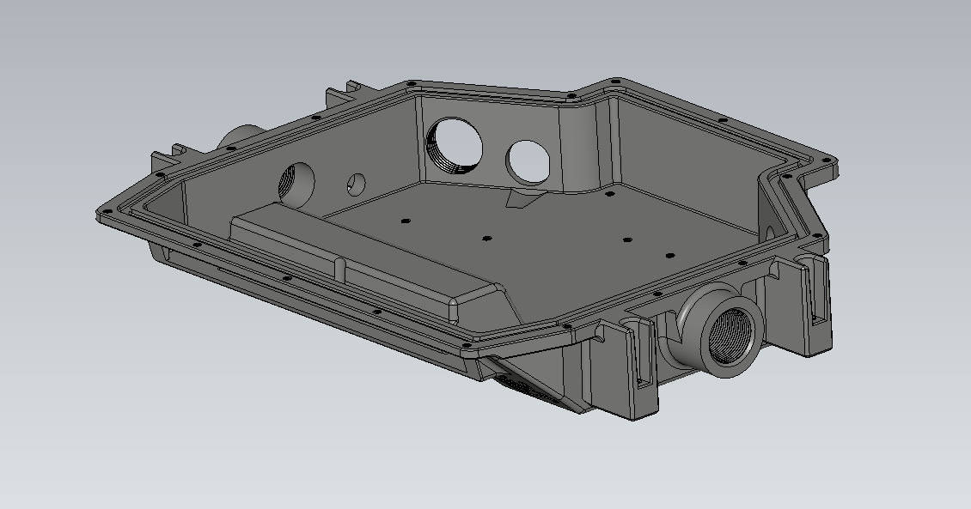
Task: Select the chamfered end of the raised block
Action: click(479, 300)
